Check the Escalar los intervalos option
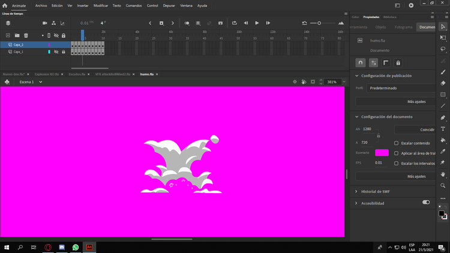Image resolution: width=450 pixels, height=253 pixels. click(x=397, y=163)
